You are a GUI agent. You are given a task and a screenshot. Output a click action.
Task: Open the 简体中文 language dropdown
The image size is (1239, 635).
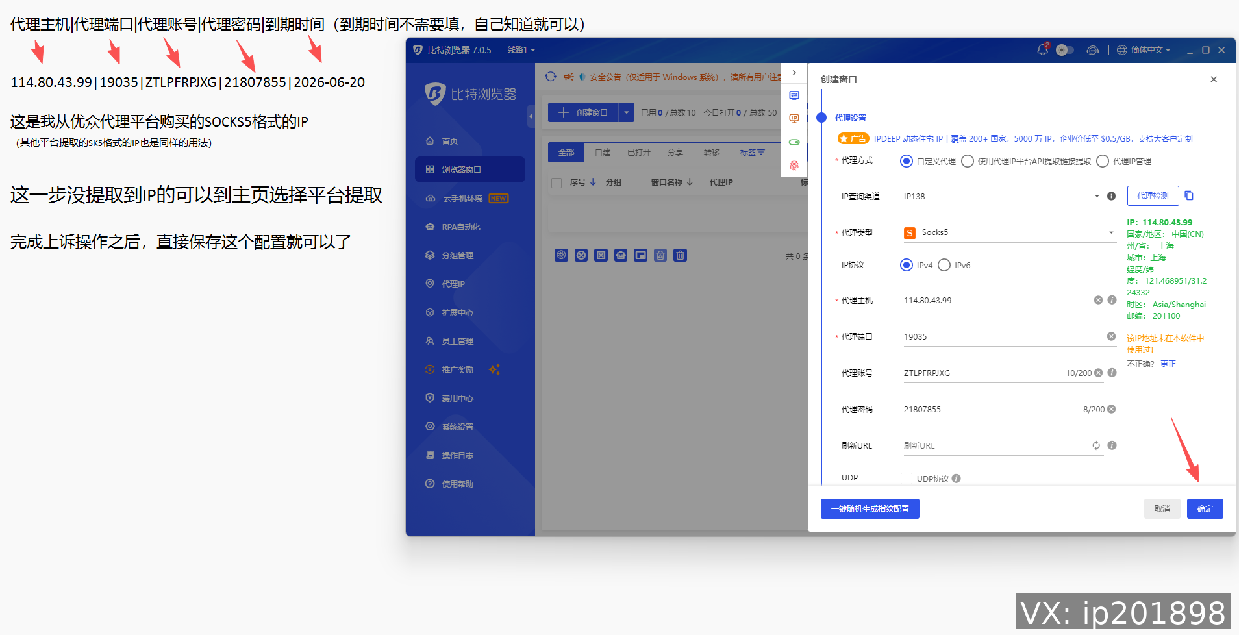pyautogui.click(x=1144, y=50)
